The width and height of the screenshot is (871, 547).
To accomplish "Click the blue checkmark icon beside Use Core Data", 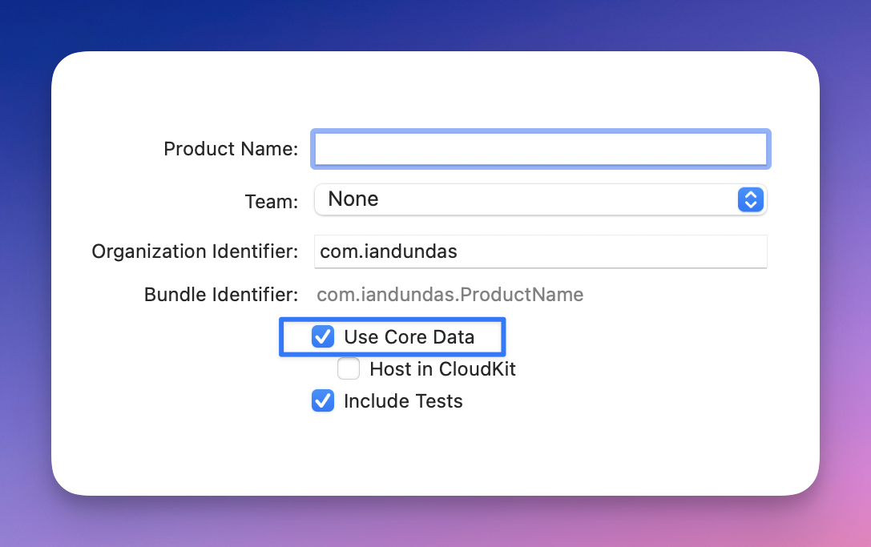I will point(323,337).
